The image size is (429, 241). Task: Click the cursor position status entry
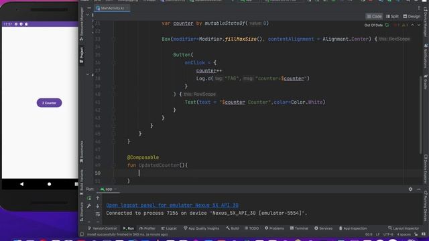pos(369,234)
